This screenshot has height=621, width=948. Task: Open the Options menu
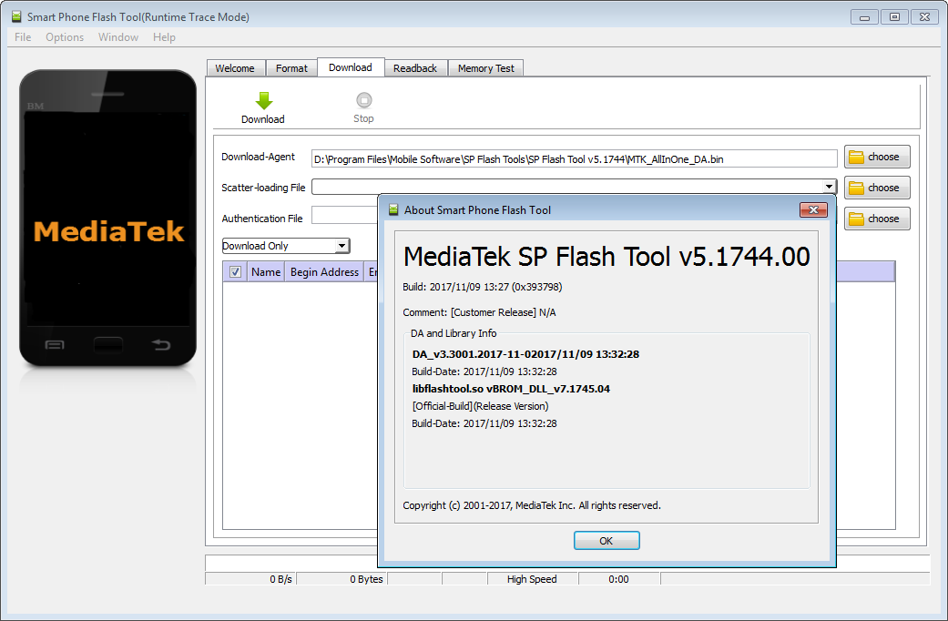point(65,37)
